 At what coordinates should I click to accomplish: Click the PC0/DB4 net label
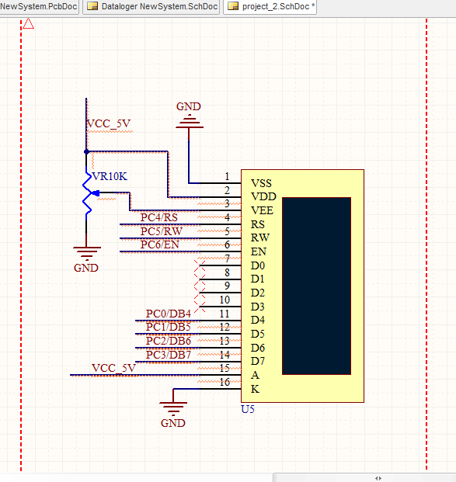click(169, 314)
